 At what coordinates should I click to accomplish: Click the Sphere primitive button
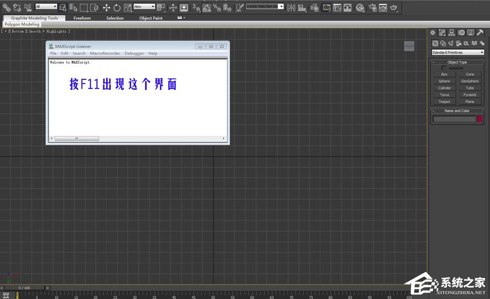[444, 81]
